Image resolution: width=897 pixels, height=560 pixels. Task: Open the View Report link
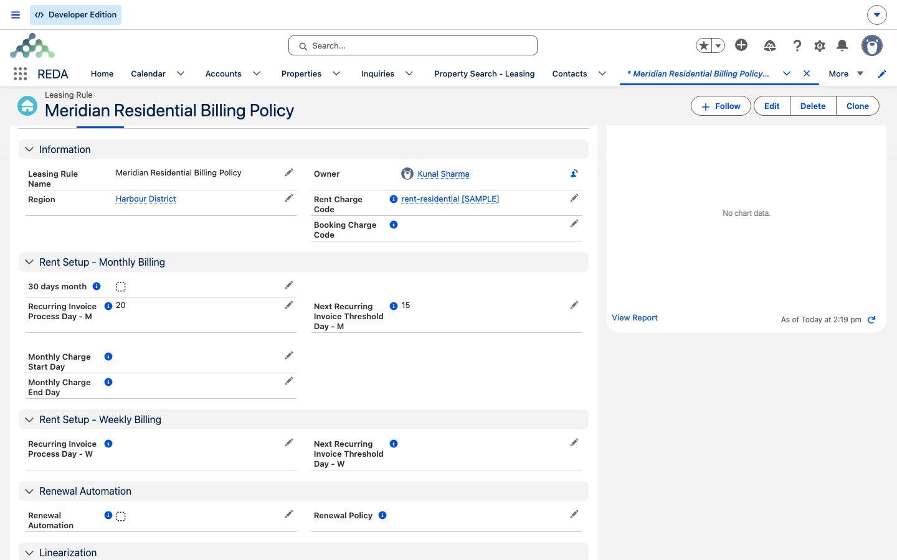click(635, 317)
